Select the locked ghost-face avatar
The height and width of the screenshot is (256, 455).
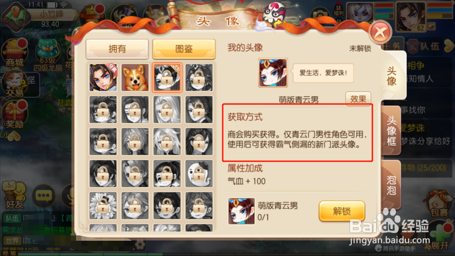(x=199, y=174)
